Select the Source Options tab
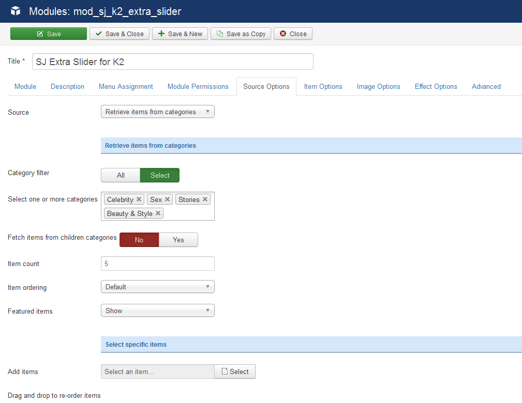 (266, 86)
